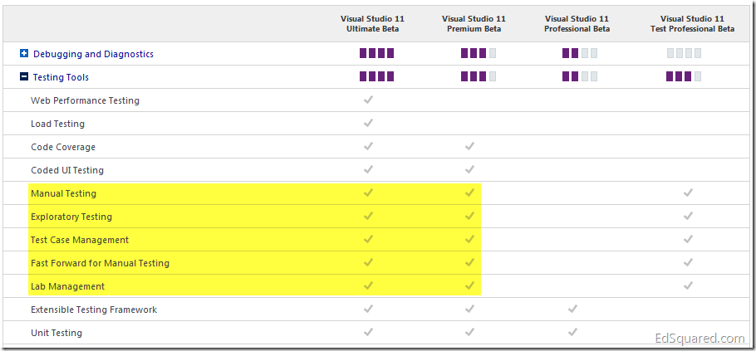Click Test Professional checkmark for Test Case Management

(x=688, y=239)
